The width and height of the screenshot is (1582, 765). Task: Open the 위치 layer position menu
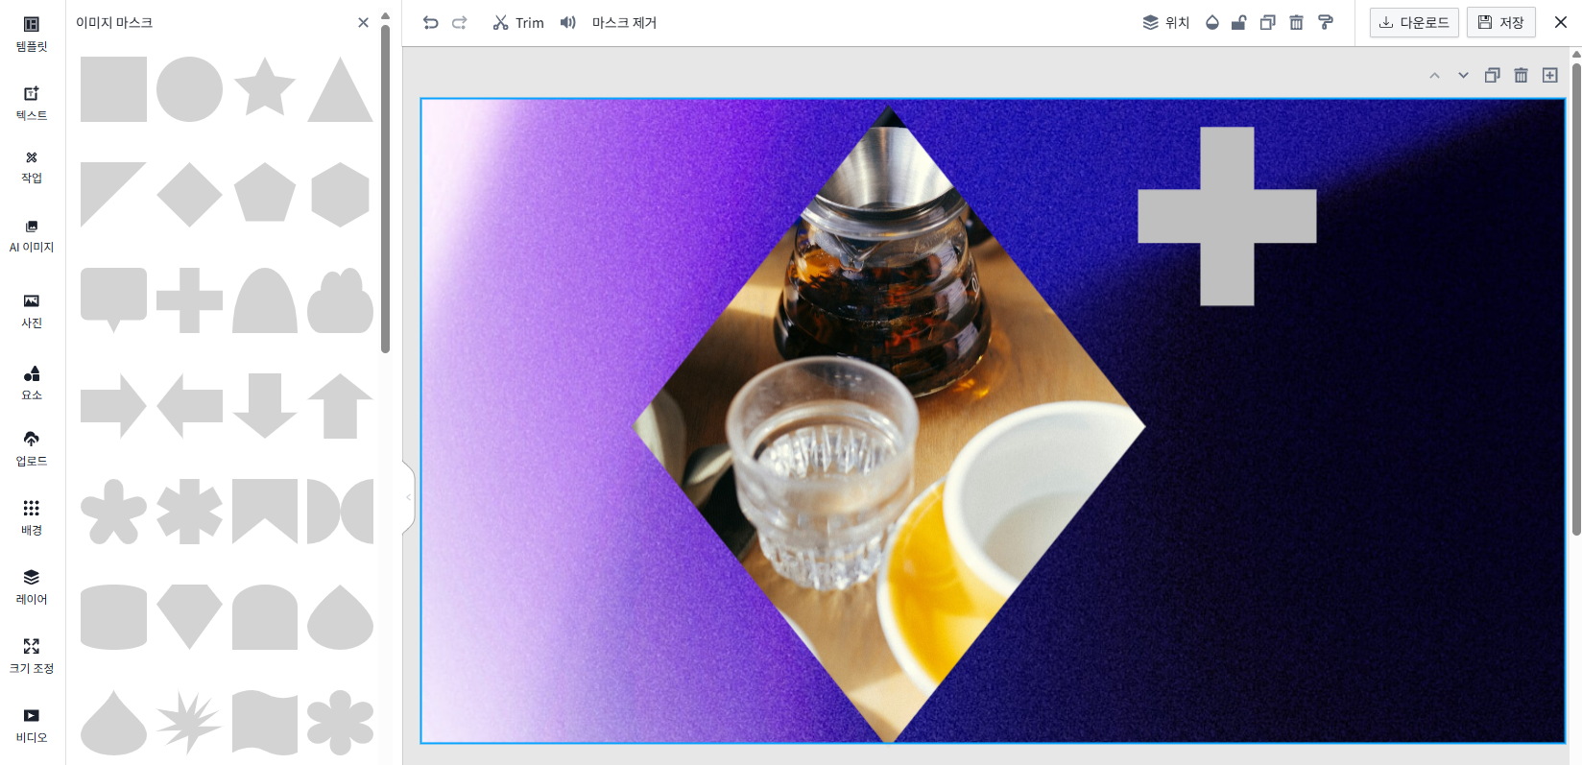1165,23
